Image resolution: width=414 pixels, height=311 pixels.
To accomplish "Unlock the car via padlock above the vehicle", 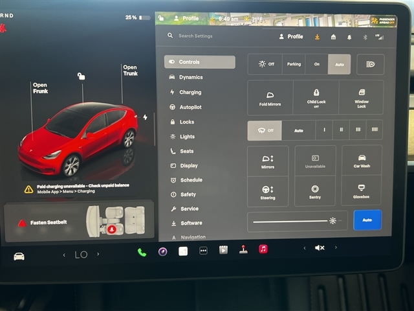I will [81, 76].
